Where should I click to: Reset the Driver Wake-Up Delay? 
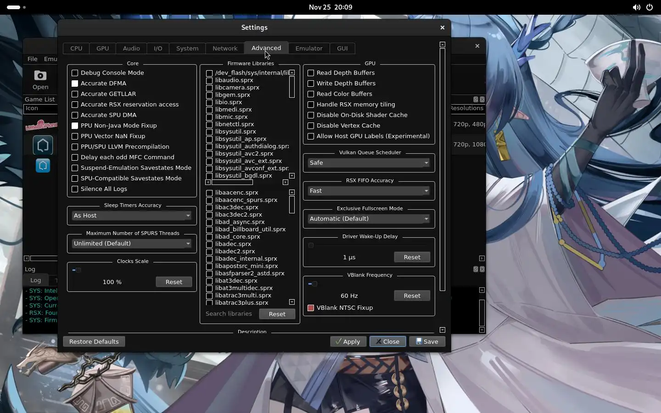tap(412, 257)
